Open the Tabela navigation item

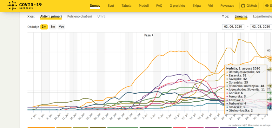pyautogui.click(x=126, y=6)
